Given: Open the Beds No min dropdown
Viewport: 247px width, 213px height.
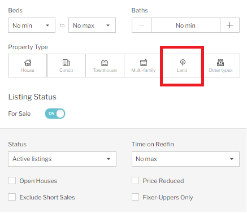Looking at the screenshot, I should 32,25.
